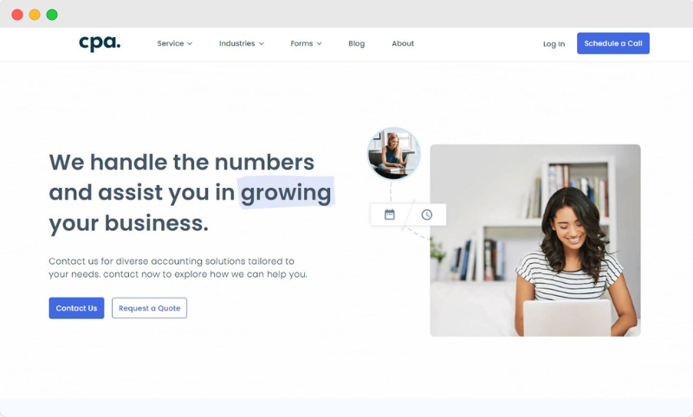Click the green maximize window button

(x=52, y=15)
